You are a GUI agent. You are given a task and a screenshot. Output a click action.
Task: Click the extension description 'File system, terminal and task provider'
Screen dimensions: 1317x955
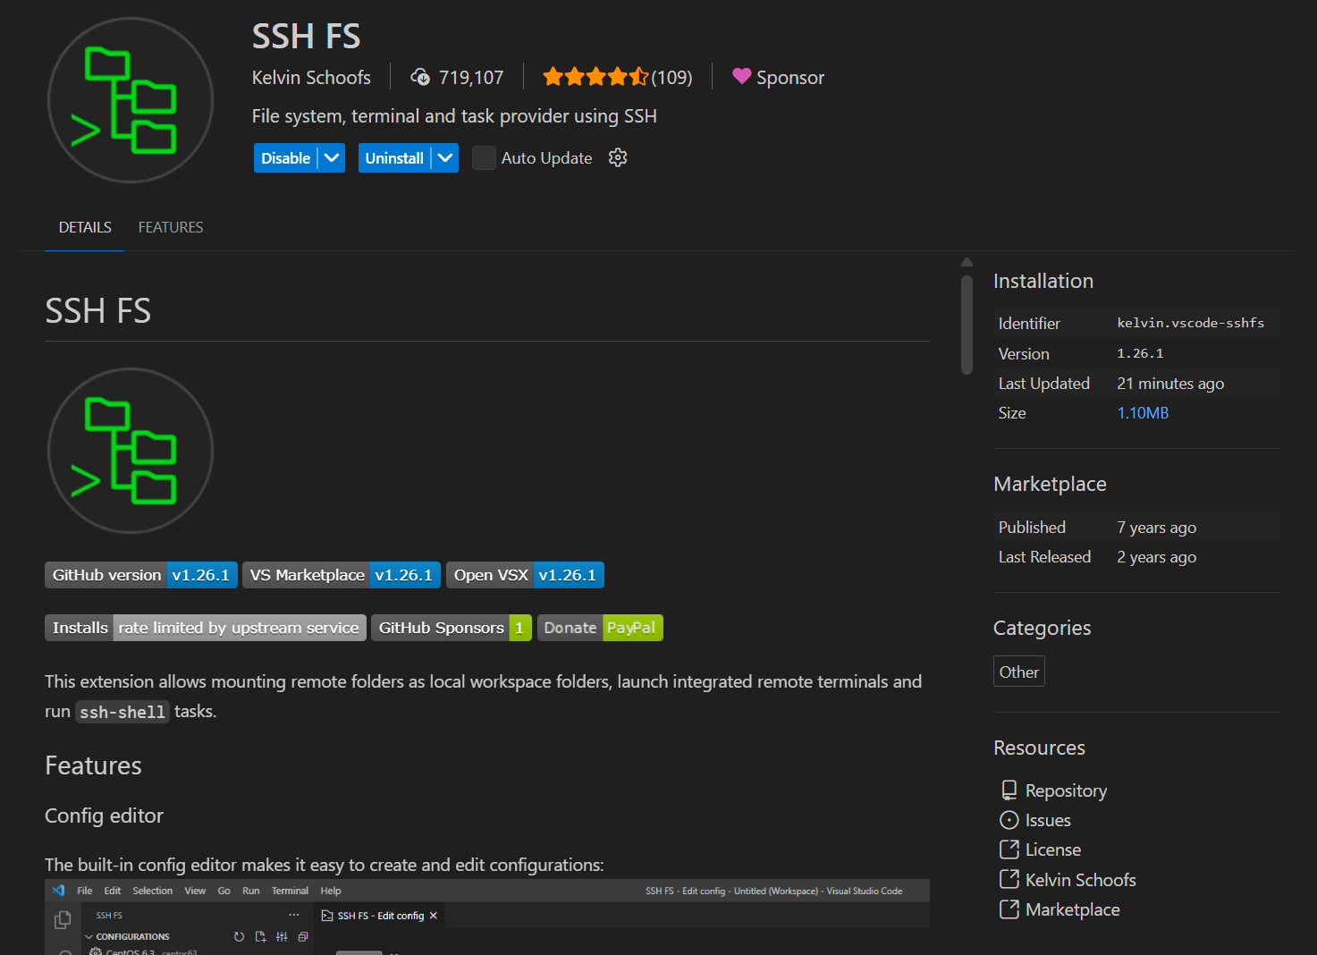[x=454, y=116]
